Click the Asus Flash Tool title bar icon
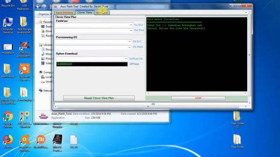280x157 pixels. coord(56,7)
